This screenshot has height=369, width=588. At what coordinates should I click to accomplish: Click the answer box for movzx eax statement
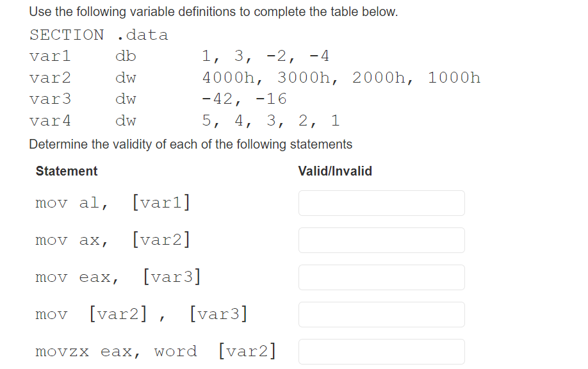pyautogui.click(x=380, y=351)
